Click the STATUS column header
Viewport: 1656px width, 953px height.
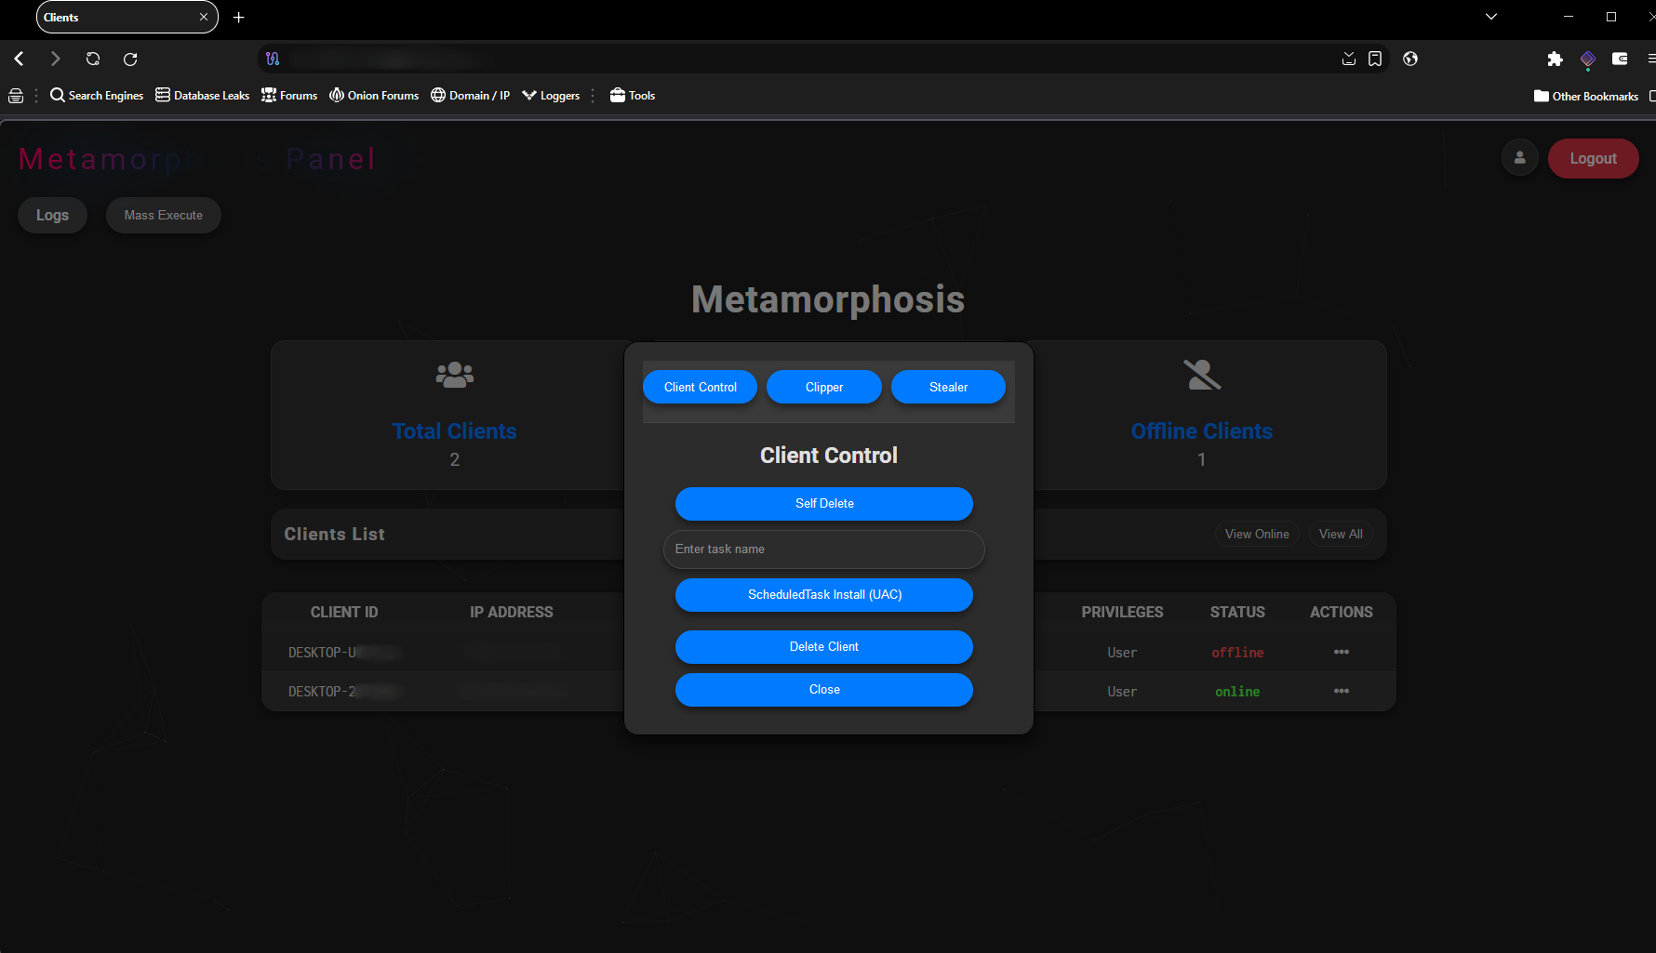click(x=1237, y=612)
